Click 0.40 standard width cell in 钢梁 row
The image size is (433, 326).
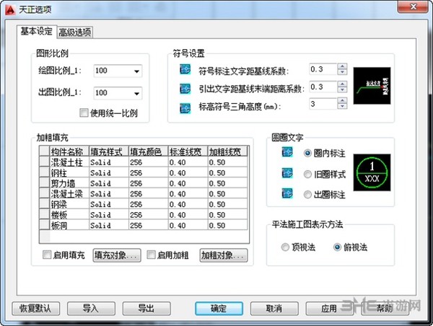[188, 204]
